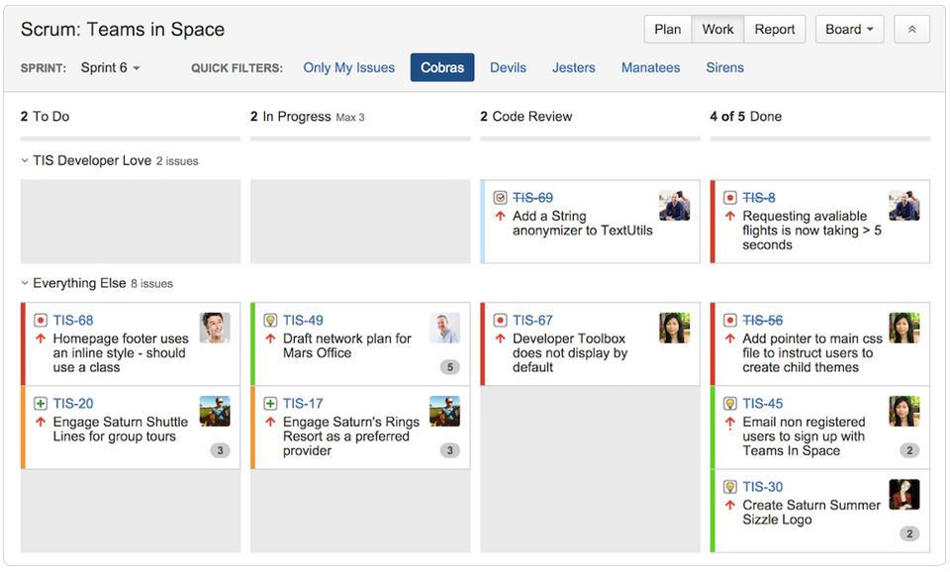The image size is (950, 572).
Task: Click the bug type icon on TIS-8
Action: click(730, 198)
